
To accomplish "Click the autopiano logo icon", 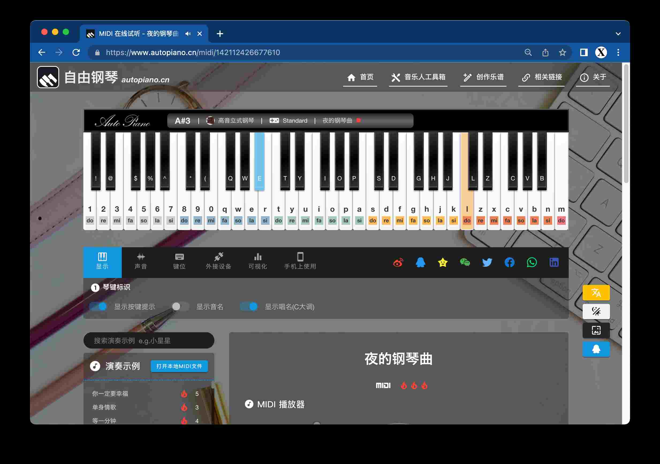I will [x=48, y=77].
